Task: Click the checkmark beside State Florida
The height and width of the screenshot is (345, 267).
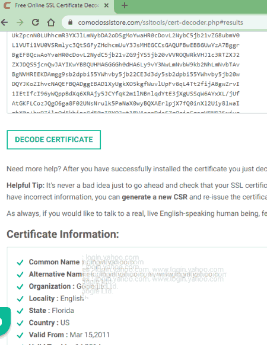Action: [x=20, y=311]
